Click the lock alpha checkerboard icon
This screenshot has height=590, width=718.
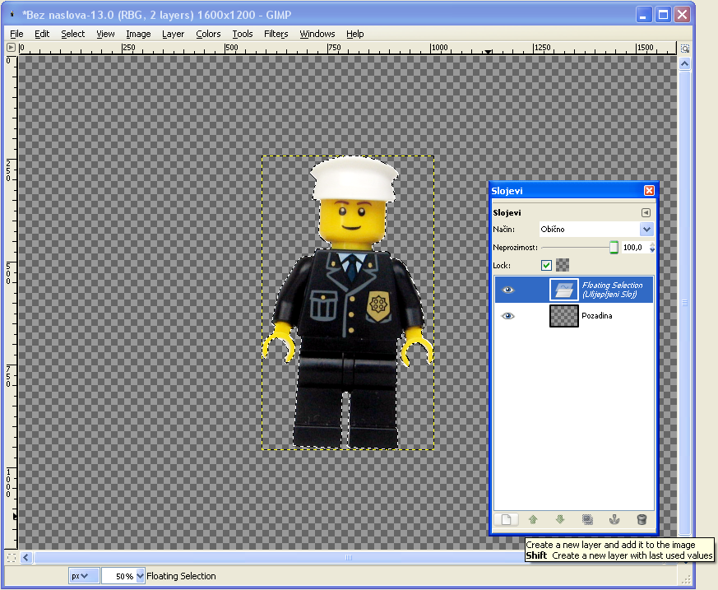[563, 265]
